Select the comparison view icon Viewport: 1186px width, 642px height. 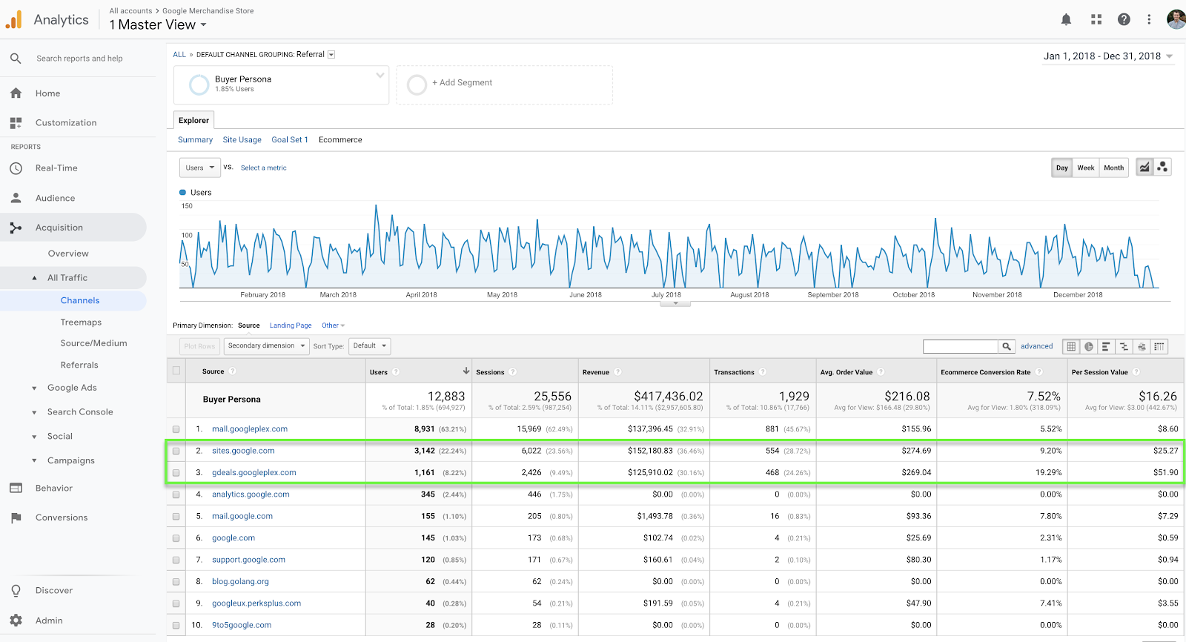coord(1124,346)
